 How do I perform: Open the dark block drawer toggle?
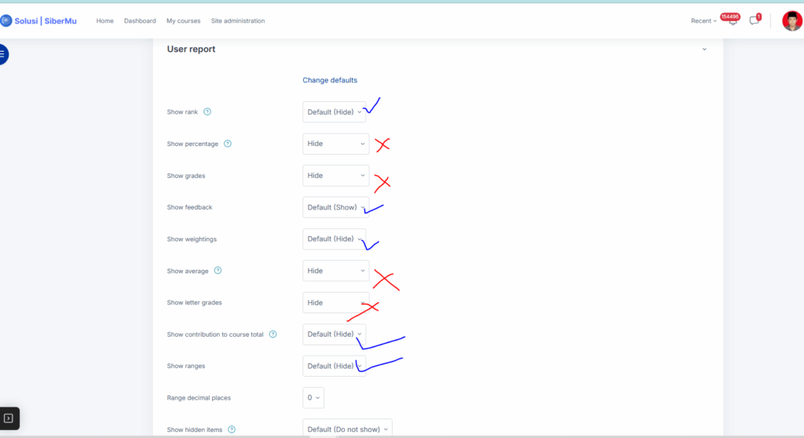pyautogui.click(x=9, y=418)
